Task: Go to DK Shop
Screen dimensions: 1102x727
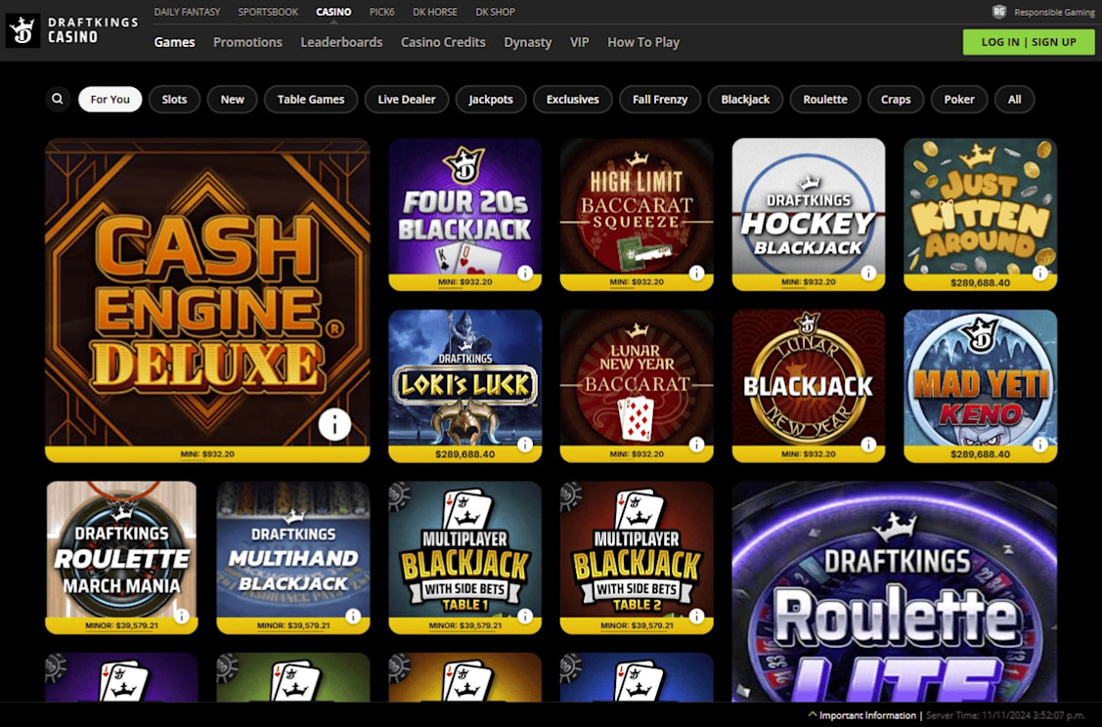Action: [495, 12]
